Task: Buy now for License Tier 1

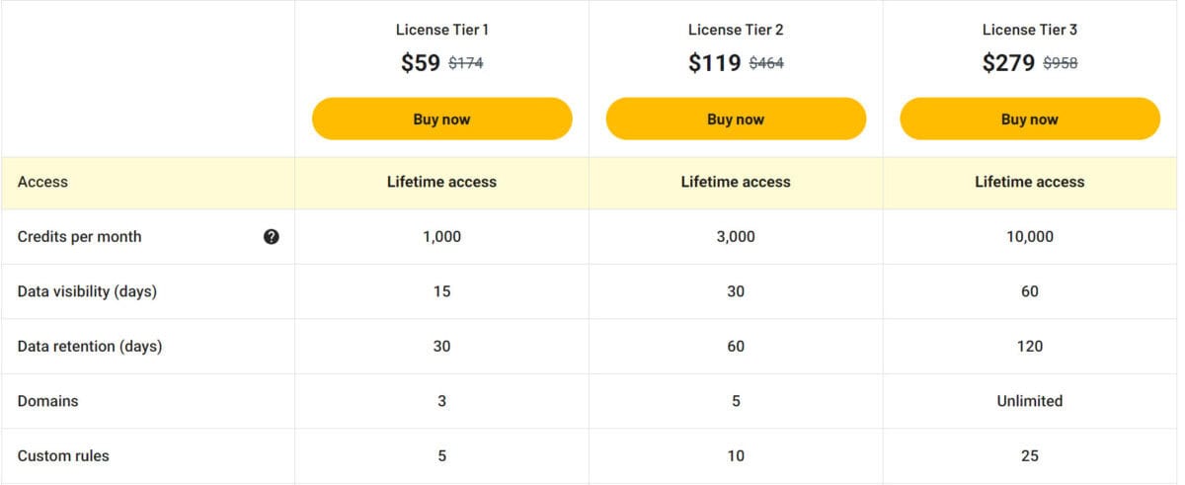Action: point(441,119)
